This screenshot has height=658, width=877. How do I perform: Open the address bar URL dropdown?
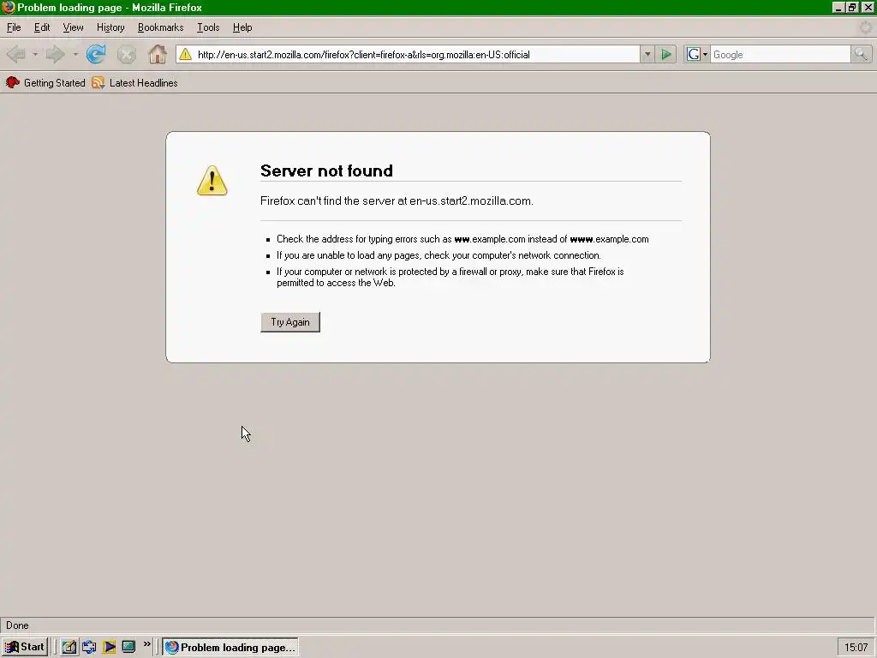[x=647, y=54]
